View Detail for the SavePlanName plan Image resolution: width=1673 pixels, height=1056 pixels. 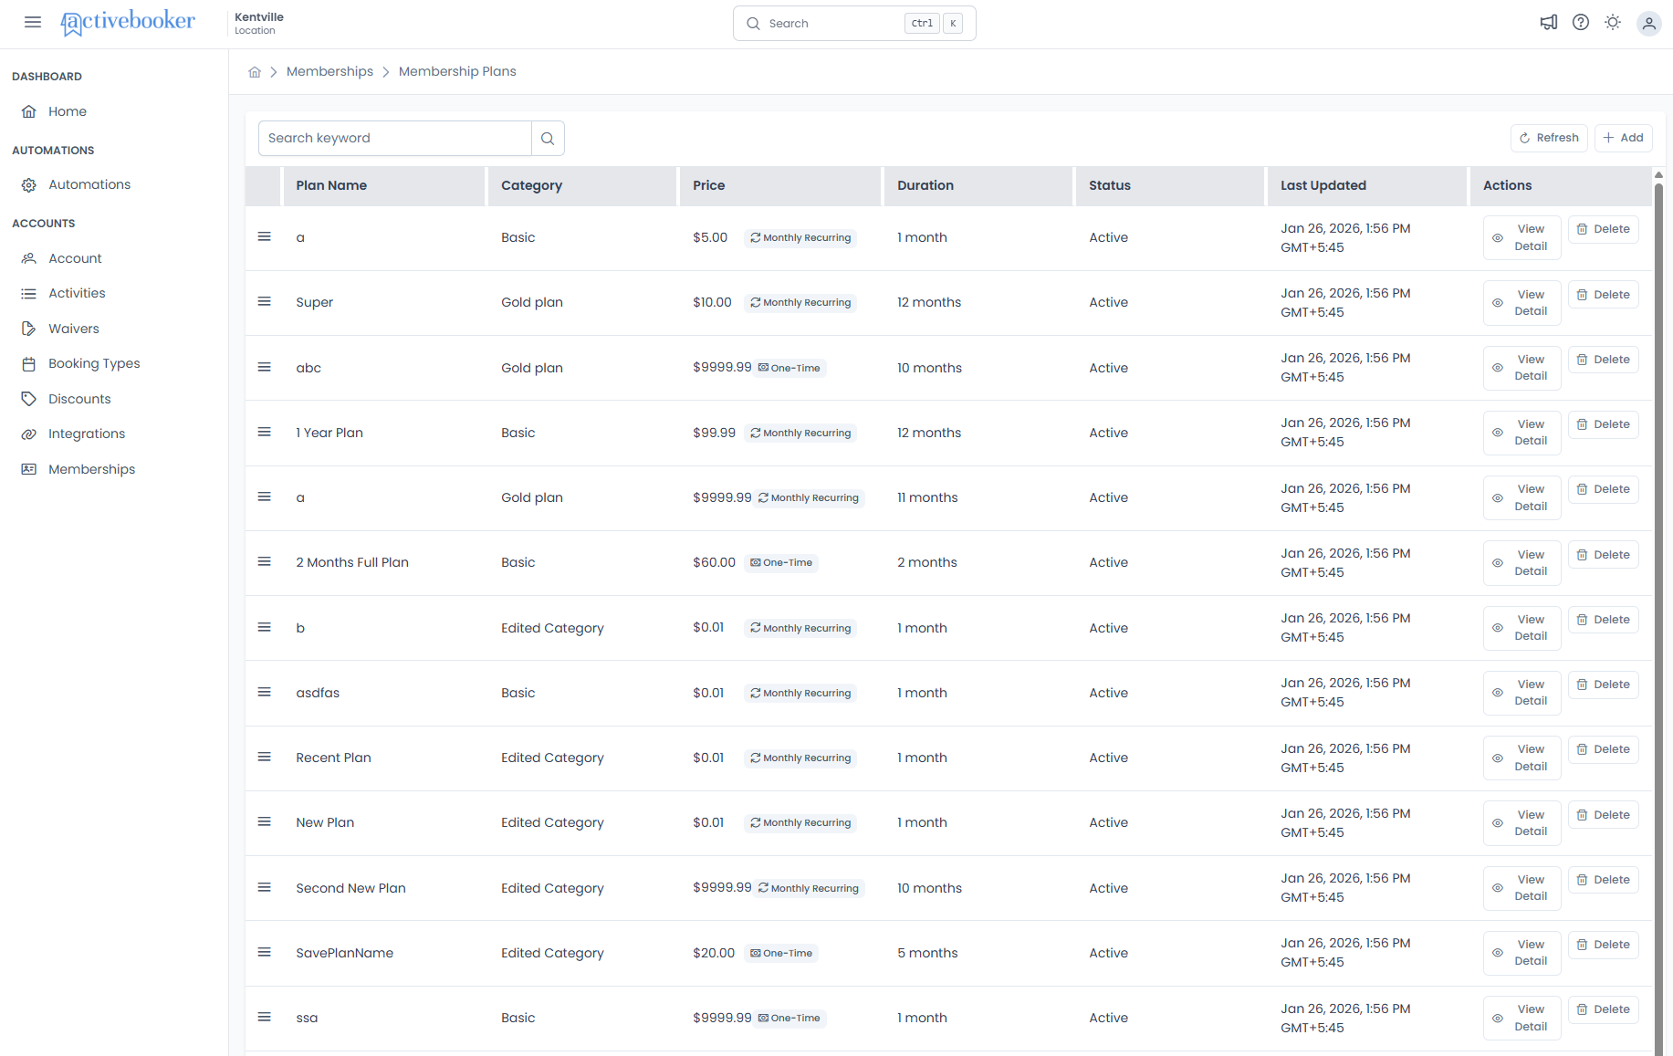1521,953
